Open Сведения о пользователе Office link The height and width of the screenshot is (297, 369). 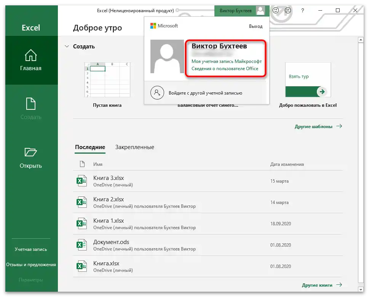225,69
